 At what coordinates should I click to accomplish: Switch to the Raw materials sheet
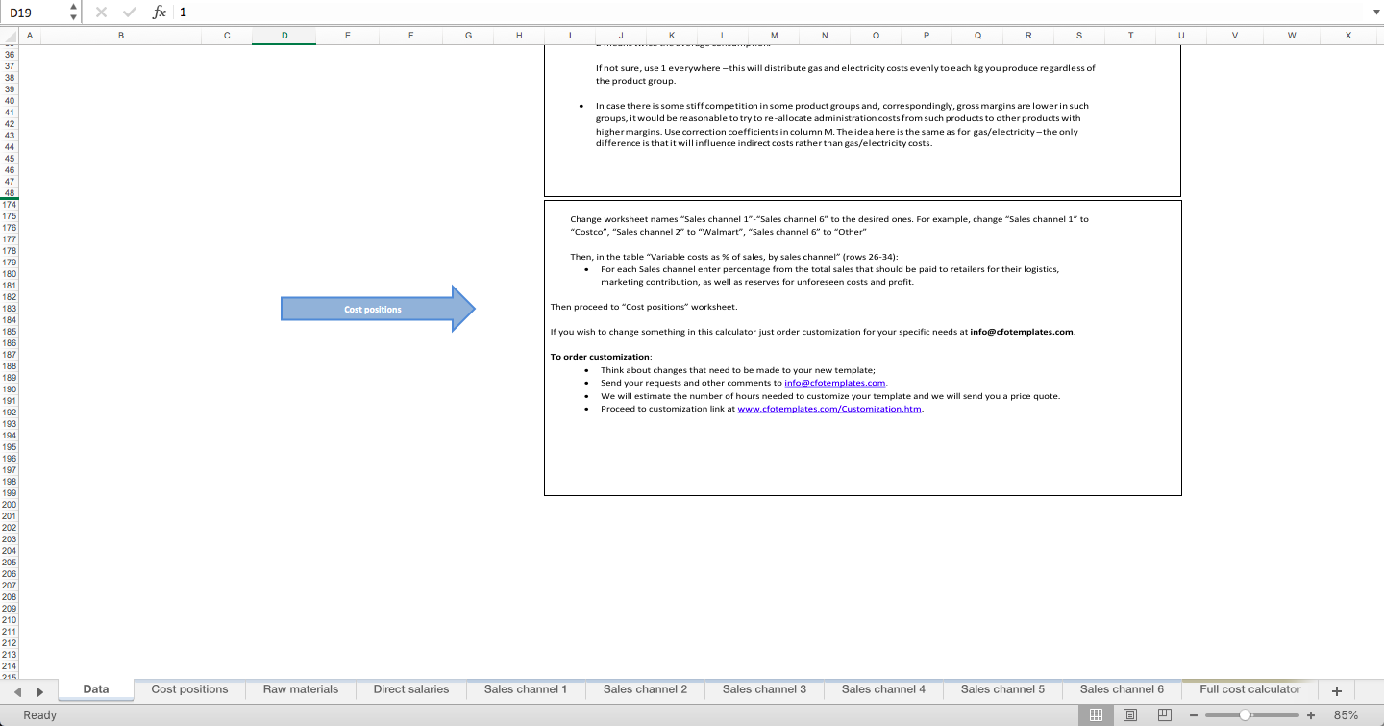pos(301,689)
